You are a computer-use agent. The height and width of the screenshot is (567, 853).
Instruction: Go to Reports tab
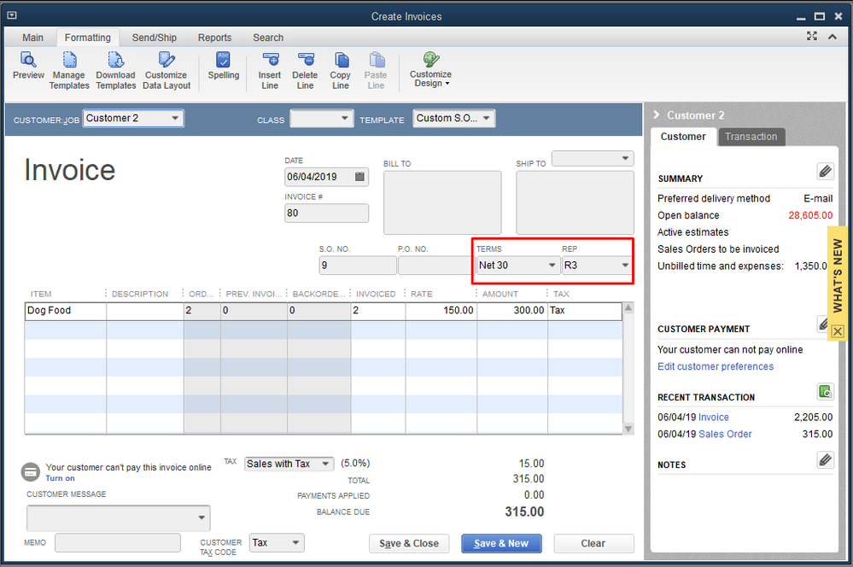click(x=214, y=38)
